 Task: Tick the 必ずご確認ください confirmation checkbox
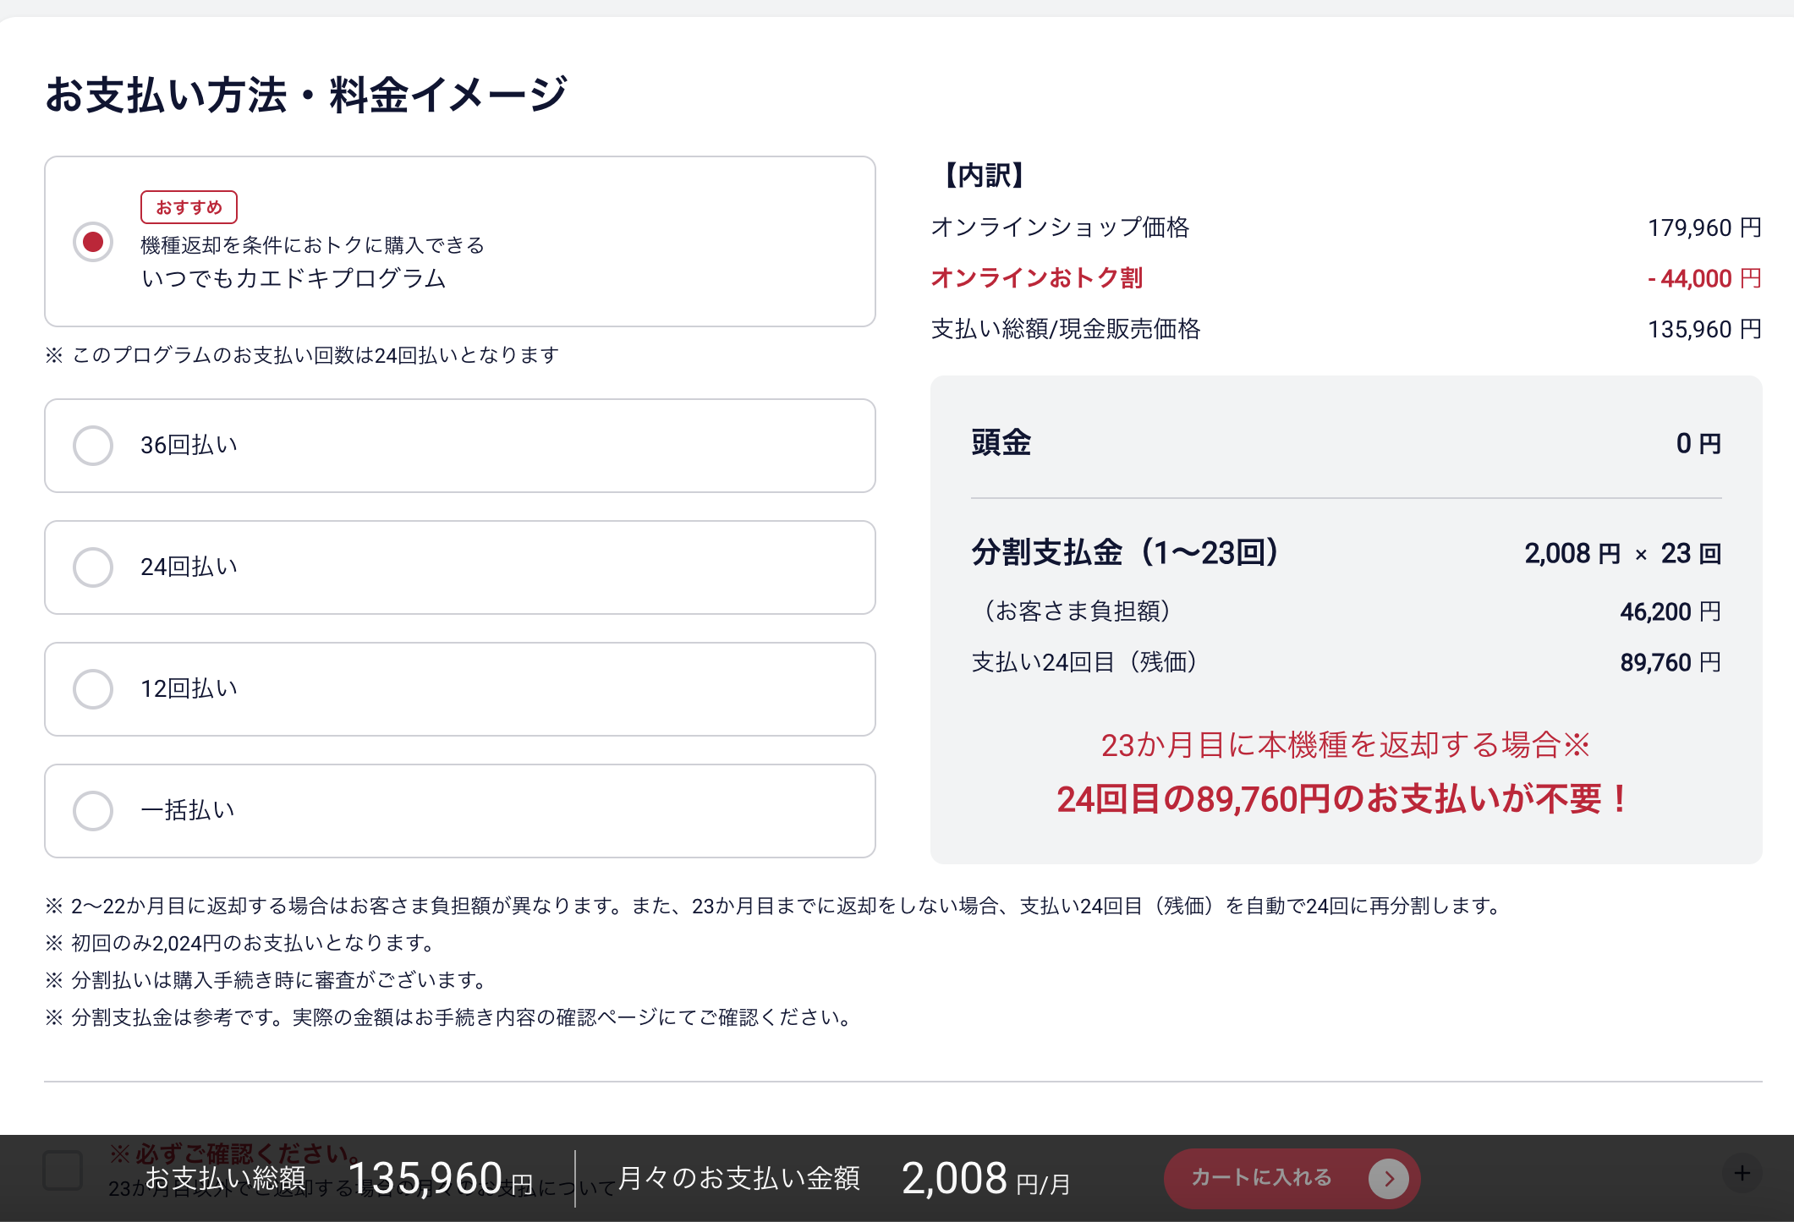pos(63,1170)
